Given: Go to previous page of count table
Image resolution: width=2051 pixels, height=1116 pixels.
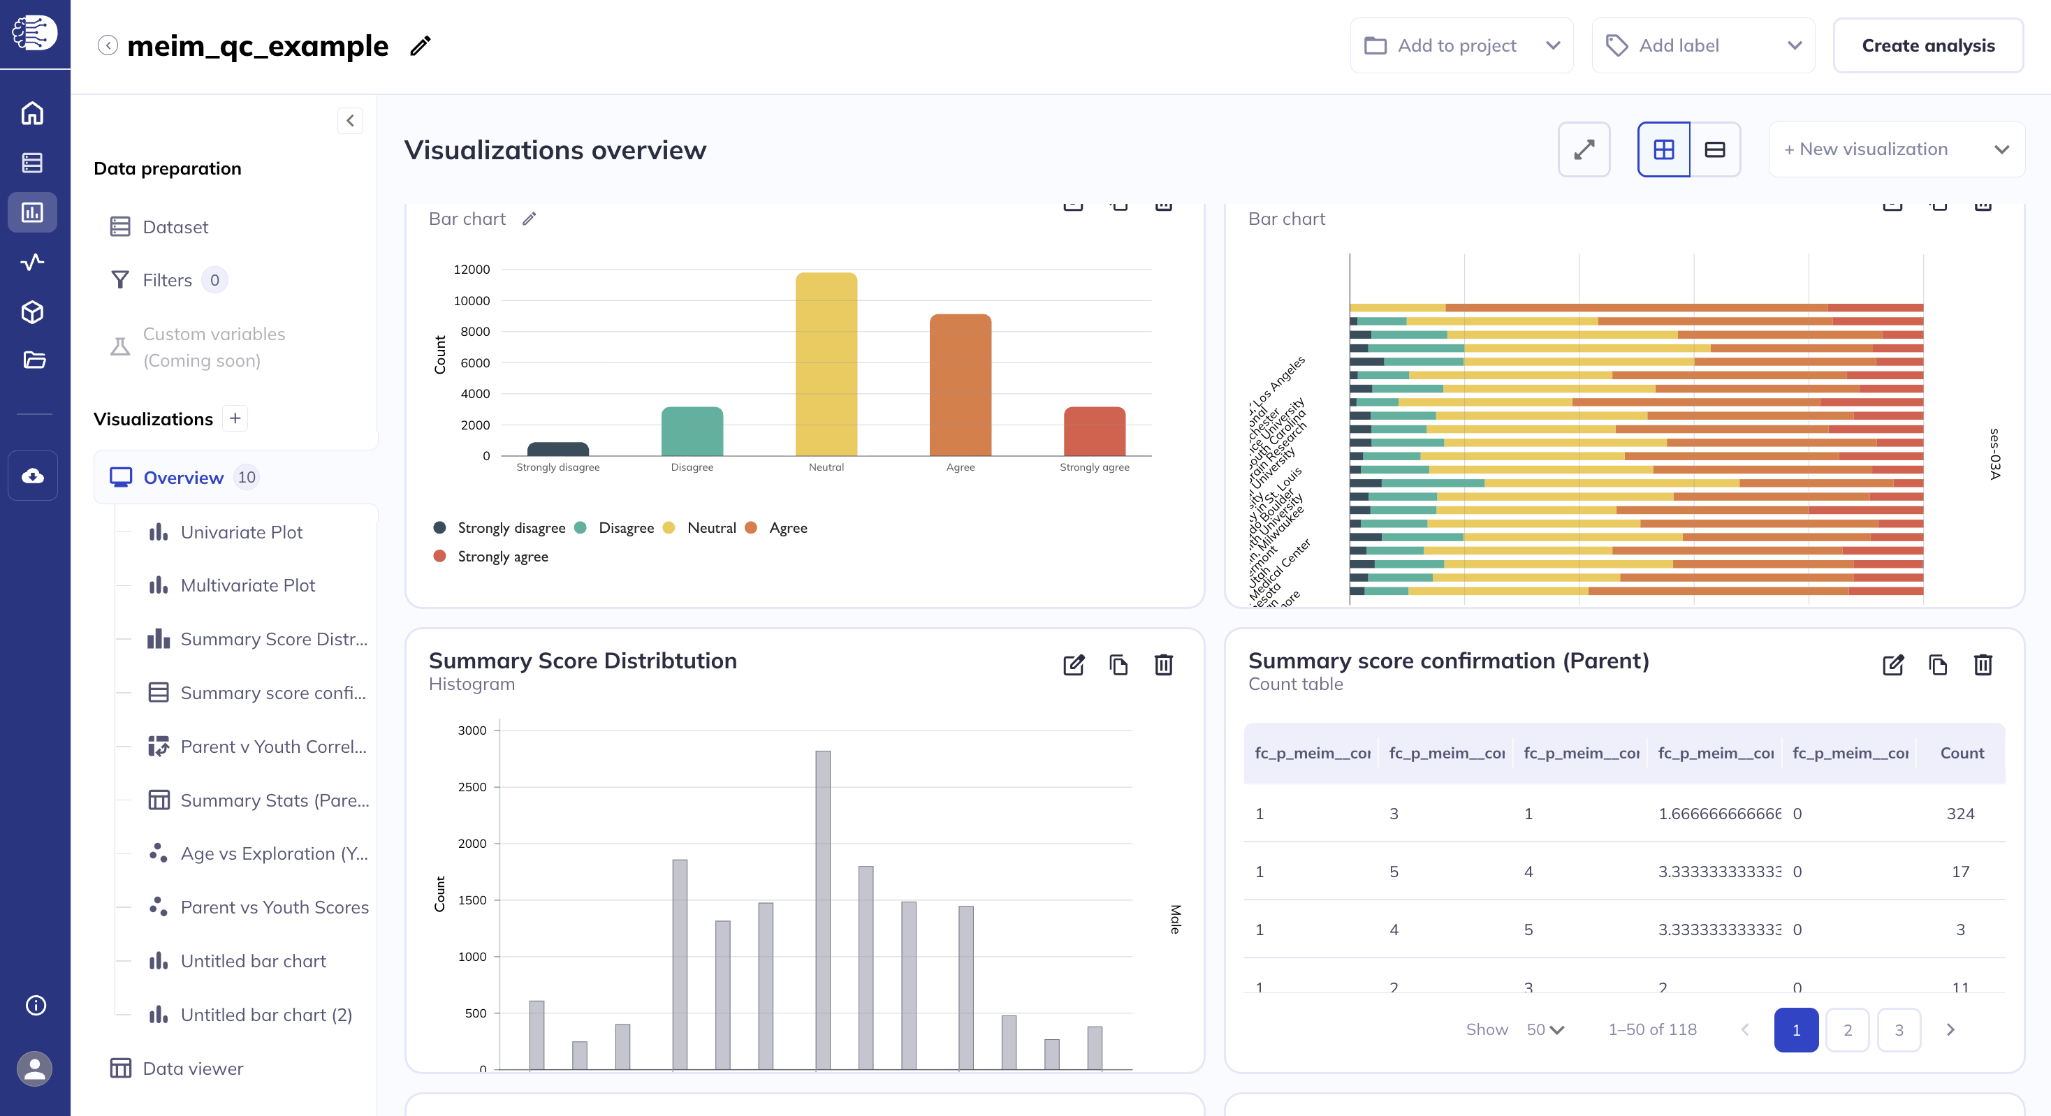Looking at the screenshot, I should (1745, 1030).
